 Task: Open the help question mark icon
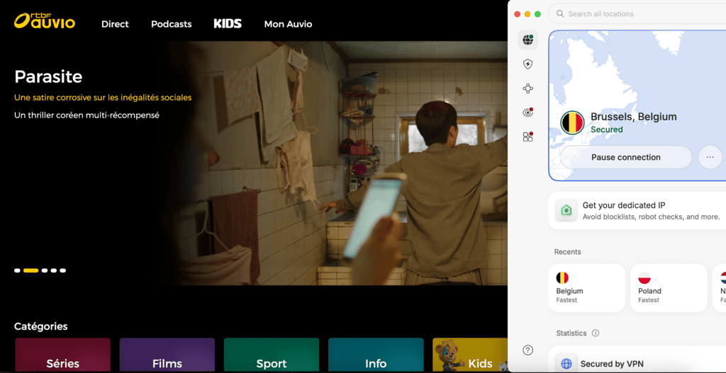click(x=527, y=350)
